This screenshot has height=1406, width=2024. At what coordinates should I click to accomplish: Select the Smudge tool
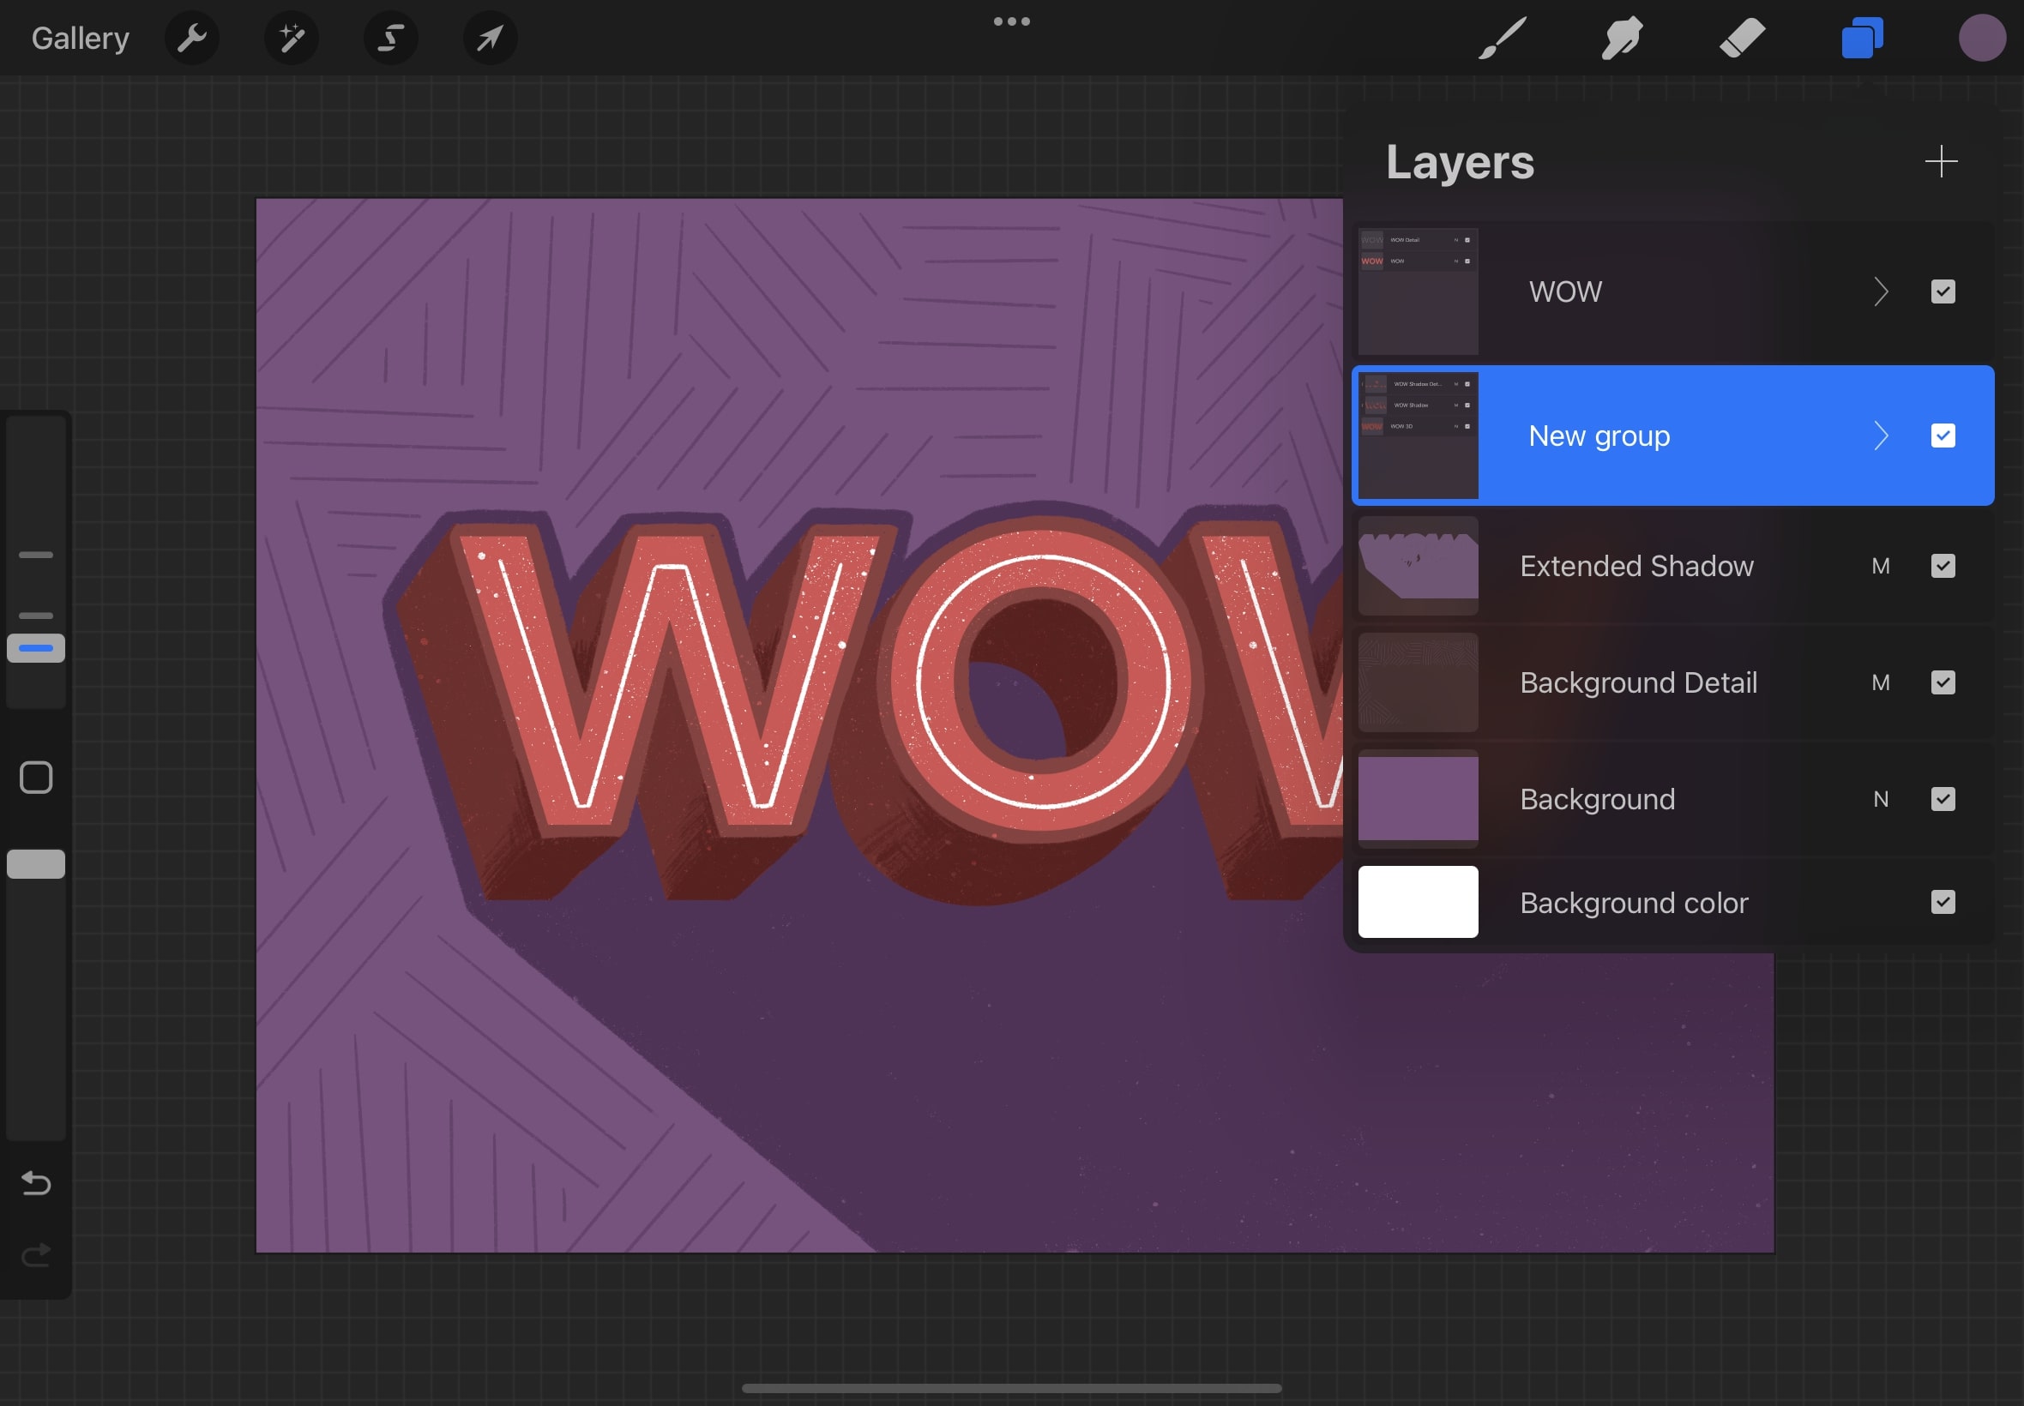(1621, 38)
